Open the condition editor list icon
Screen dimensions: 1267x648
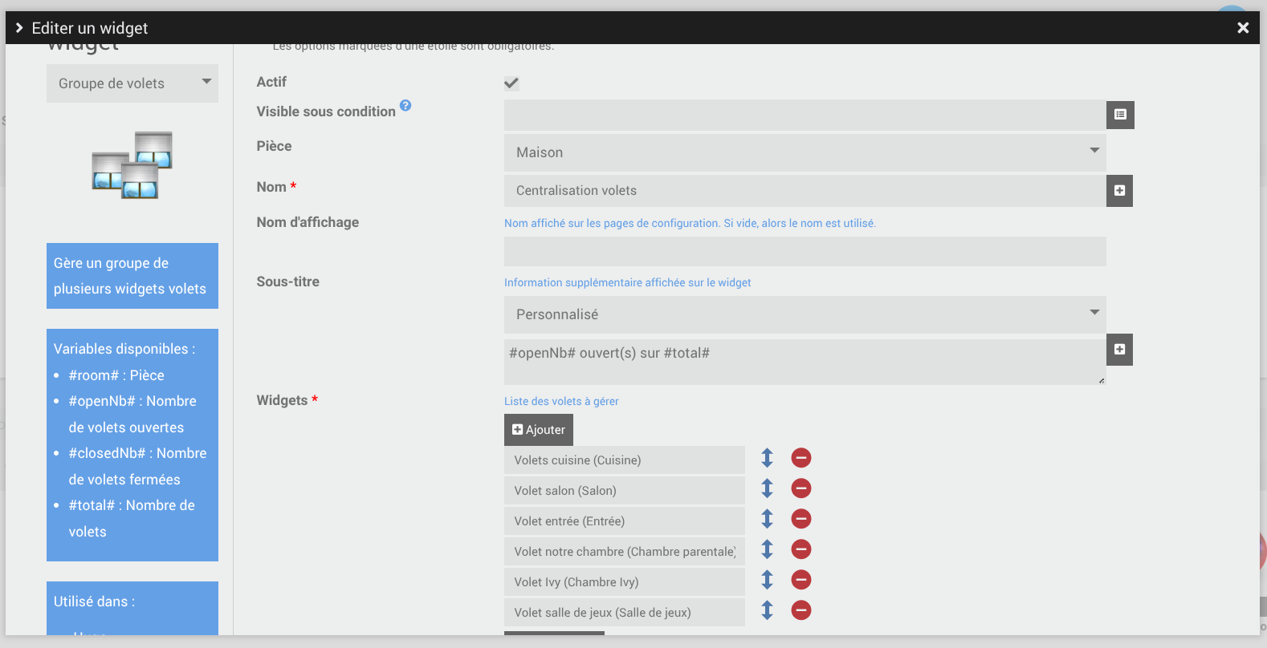[x=1120, y=115]
